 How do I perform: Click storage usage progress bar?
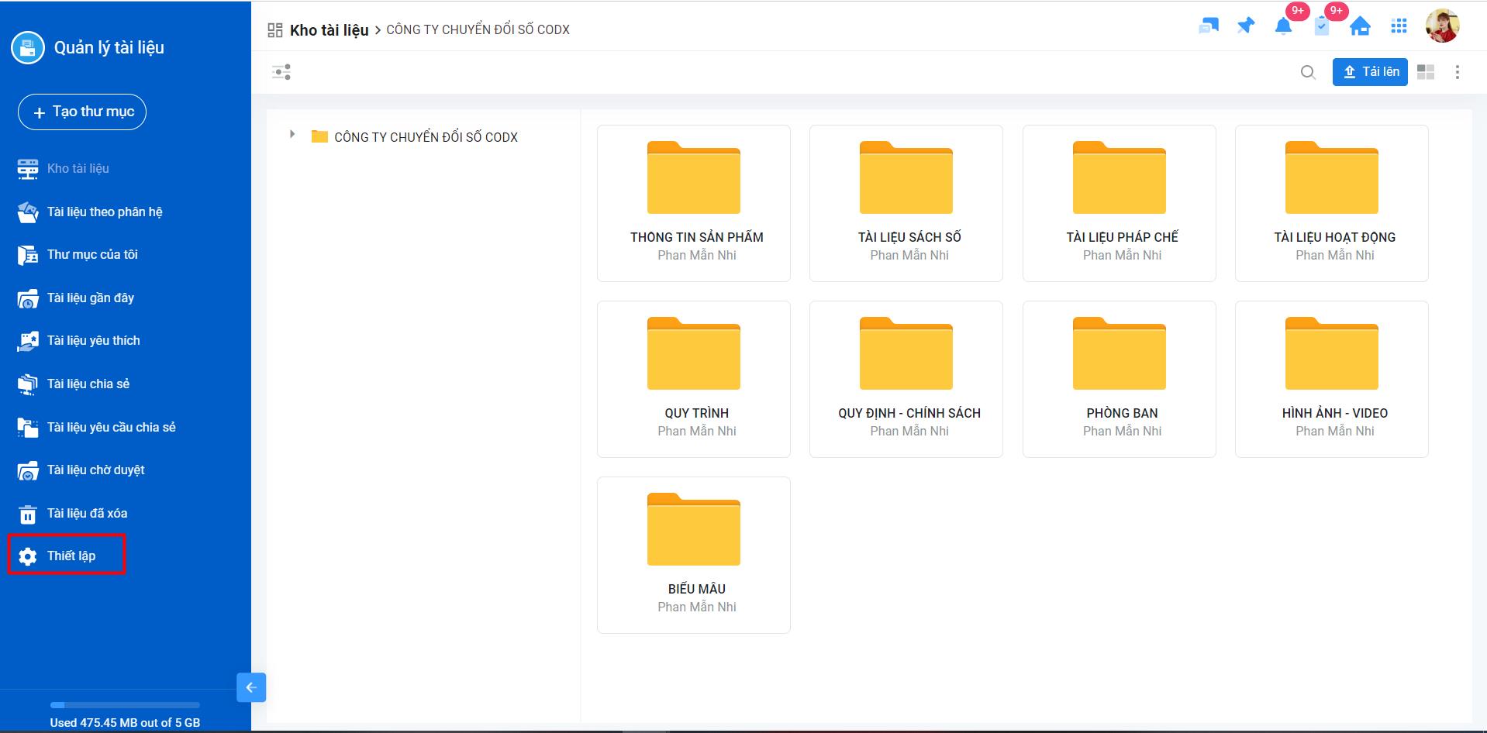[x=125, y=705]
